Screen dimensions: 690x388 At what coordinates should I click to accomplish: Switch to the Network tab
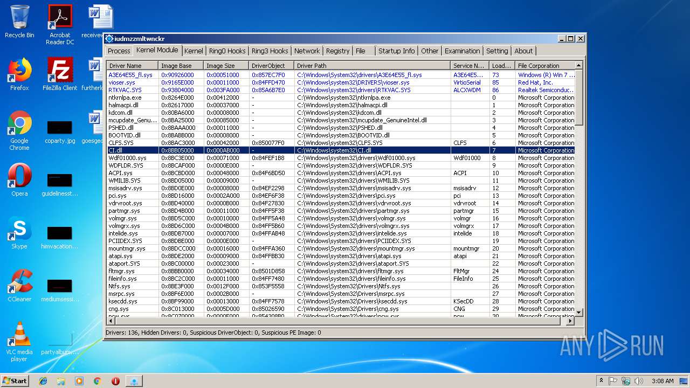(307, 51)
